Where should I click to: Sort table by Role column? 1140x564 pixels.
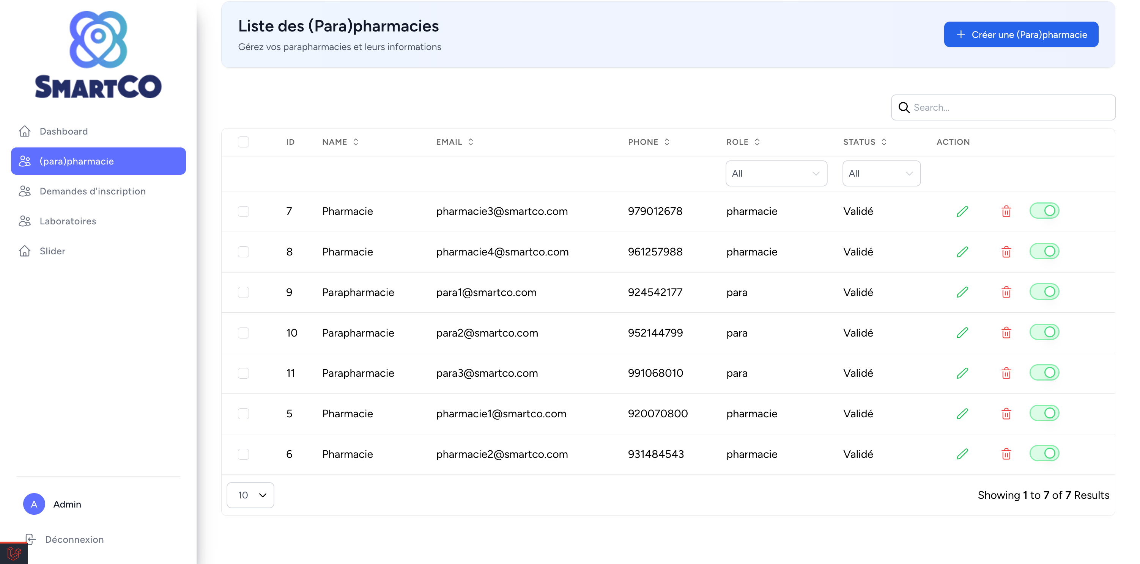743,142
